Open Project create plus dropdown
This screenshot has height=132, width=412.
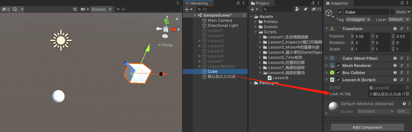coord(254,9)
